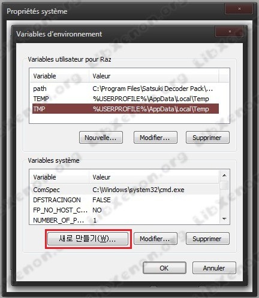
Task: Select the TMP user variable row
Action: pyautogui.click(x=125, y=109)
